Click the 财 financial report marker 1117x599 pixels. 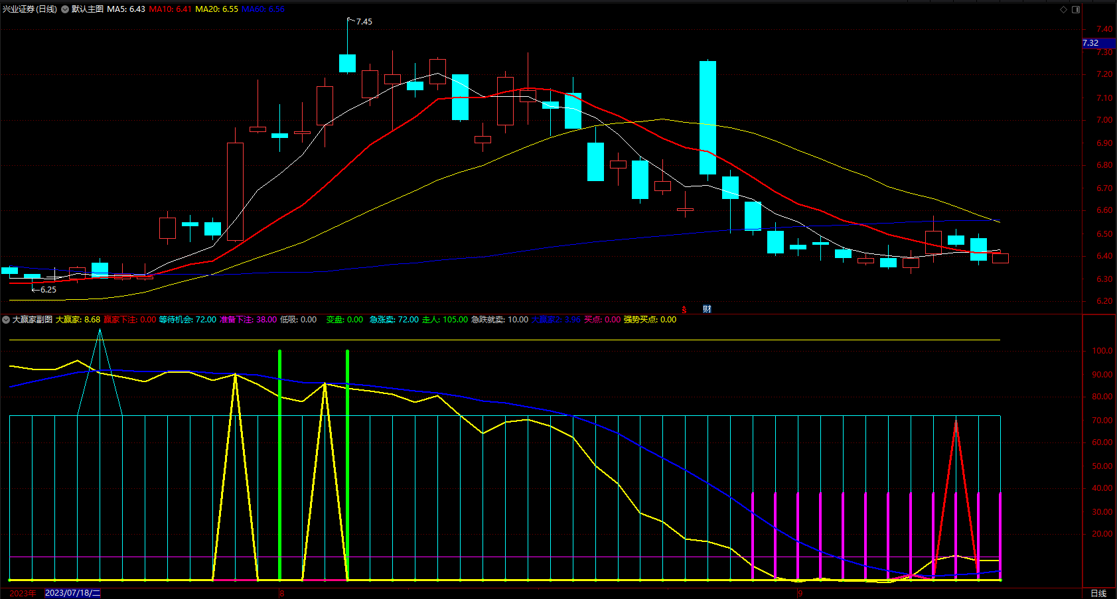click(707, 309)
